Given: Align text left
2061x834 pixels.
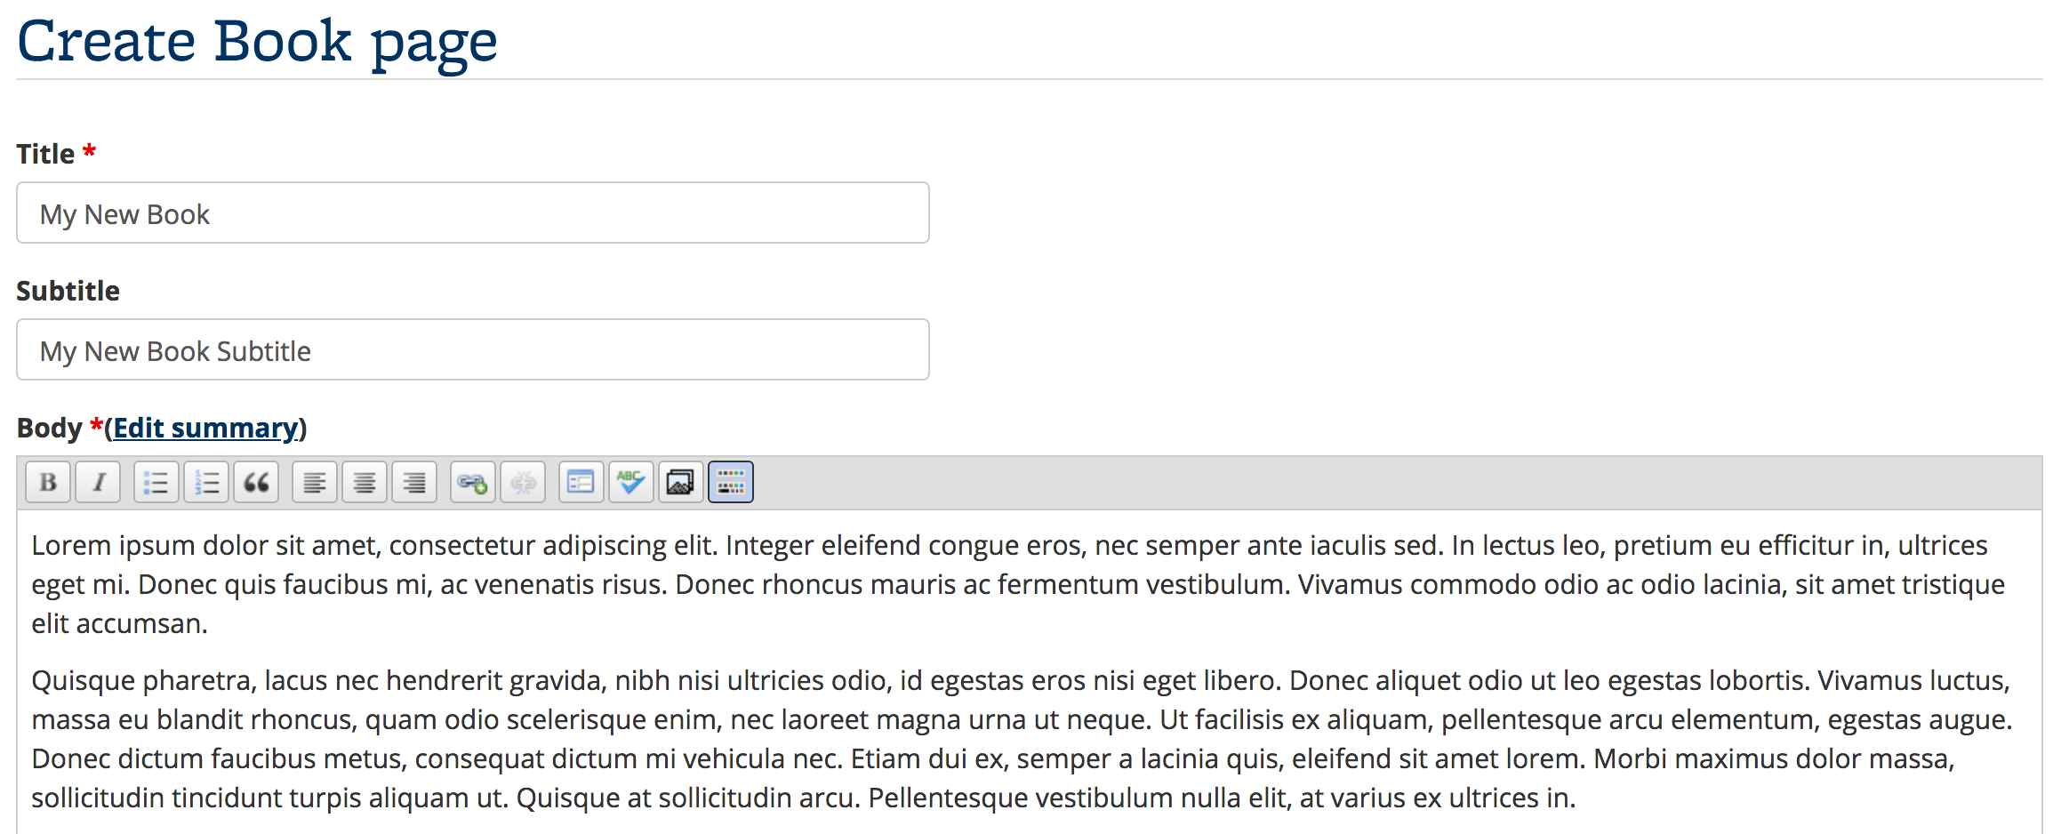Looking at the screenshot, I should [315, 482].
